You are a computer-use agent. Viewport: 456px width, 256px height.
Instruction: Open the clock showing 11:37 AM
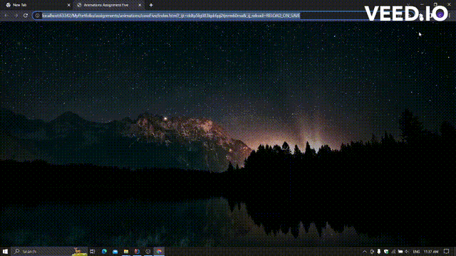click(431, 252)
